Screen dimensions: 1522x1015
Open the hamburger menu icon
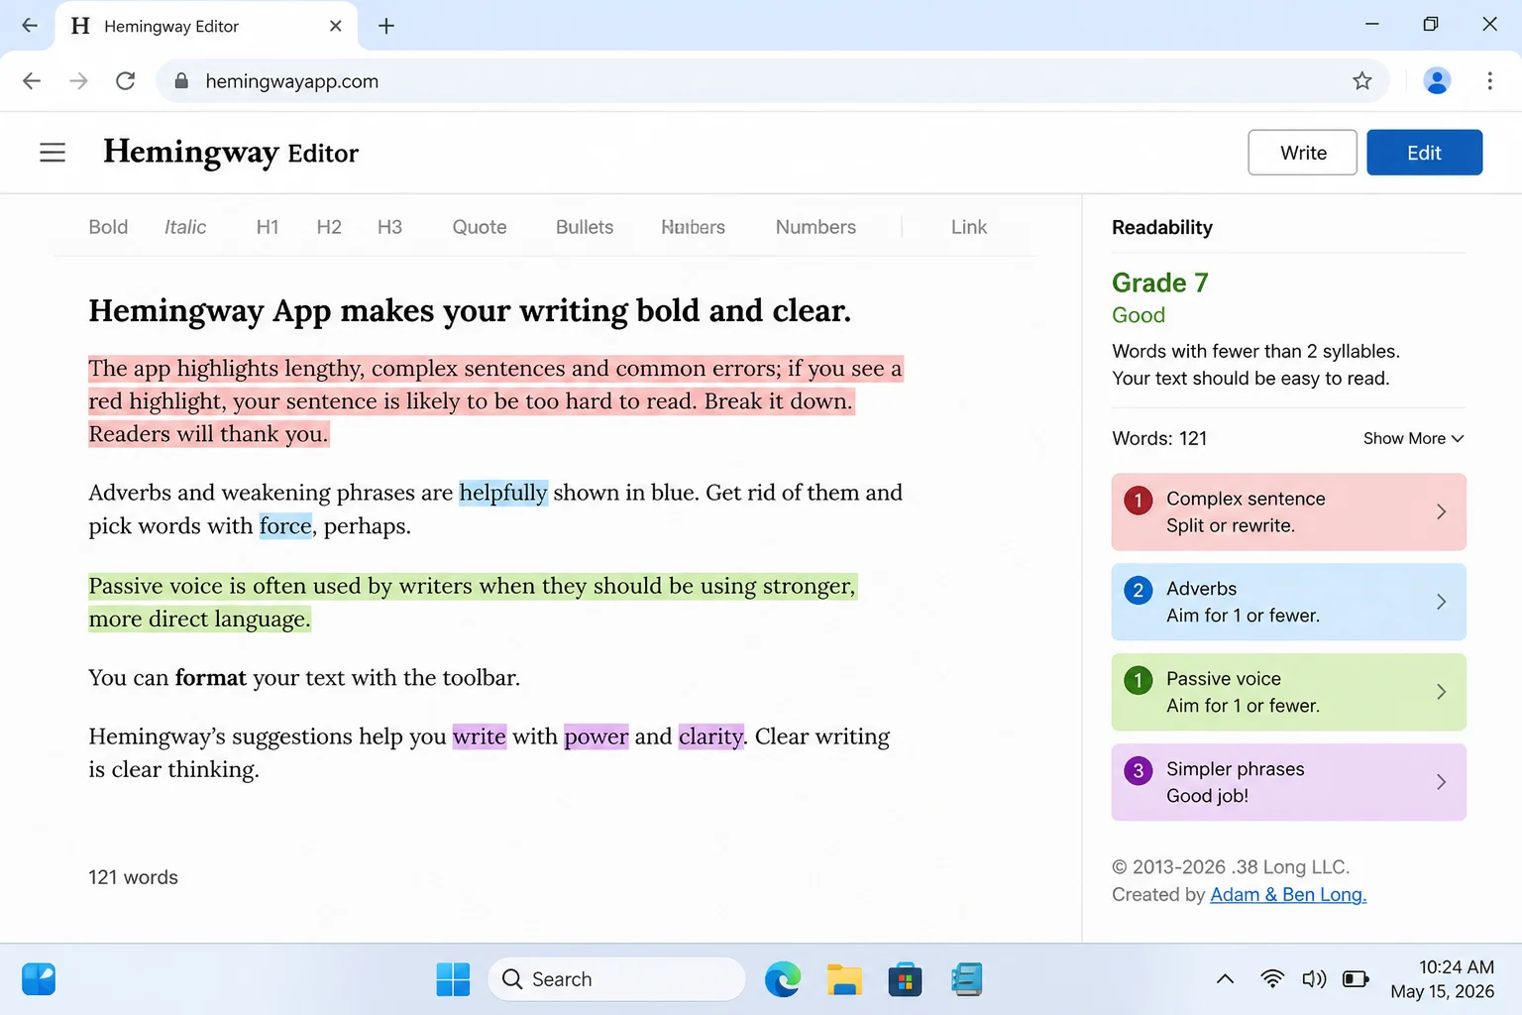pyautogui.click(x=53, y=153)
